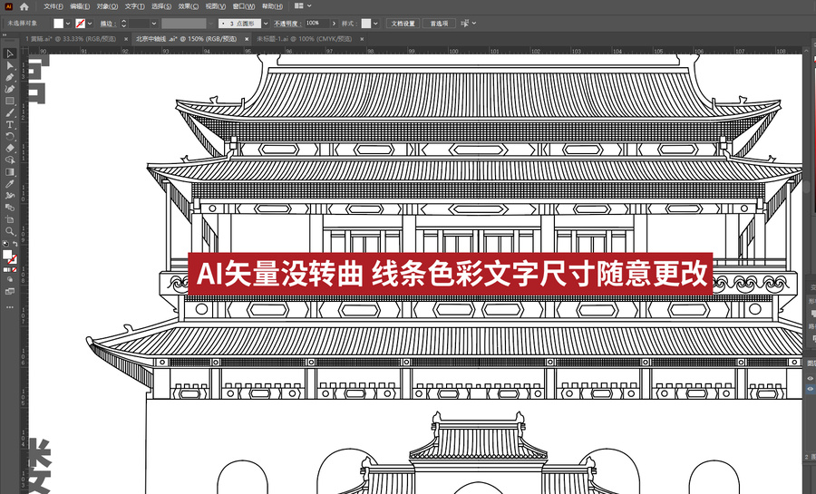Open the drawing mode icon
The width and height of the screenshot is (816, 494).
[9, 280]
